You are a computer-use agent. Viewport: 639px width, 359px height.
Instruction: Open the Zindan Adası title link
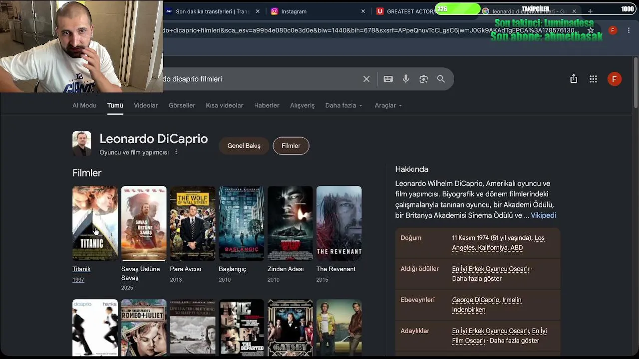tap(286, 269)
